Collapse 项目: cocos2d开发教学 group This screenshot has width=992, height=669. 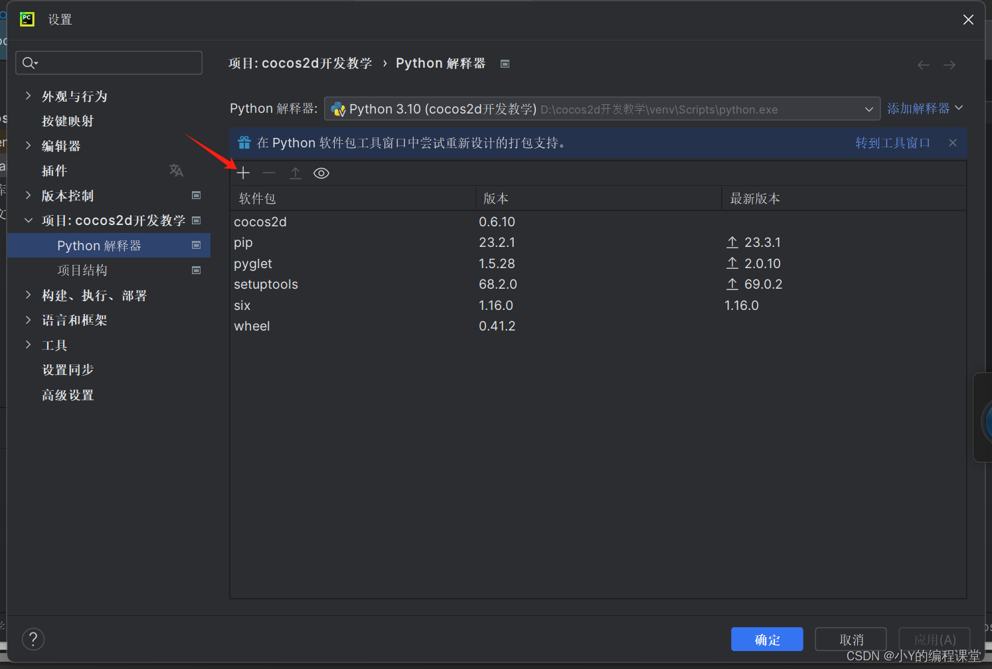[28, 220]
